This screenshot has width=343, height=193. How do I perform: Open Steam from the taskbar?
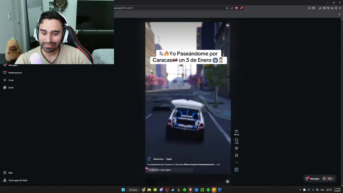tap(173, 190)
